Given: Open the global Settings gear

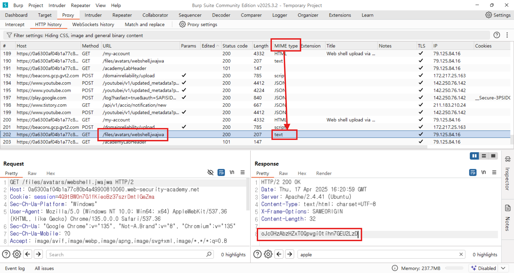Looking at the screenshot, I should pyautogui.click(x=488, y=15).
